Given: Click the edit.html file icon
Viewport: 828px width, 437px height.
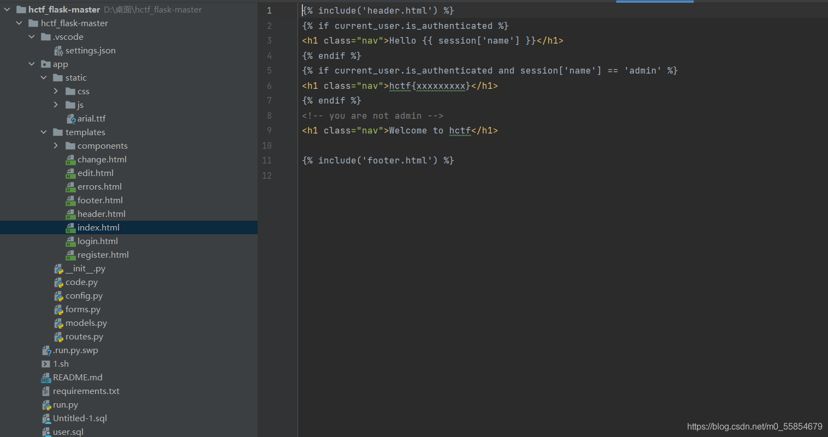Looking at the screenshot, I should pyautogui.click(x=70, y=173).
